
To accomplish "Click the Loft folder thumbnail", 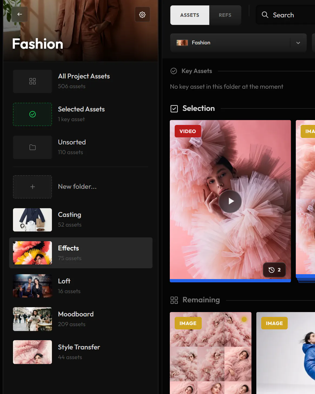I will [32, 286].
